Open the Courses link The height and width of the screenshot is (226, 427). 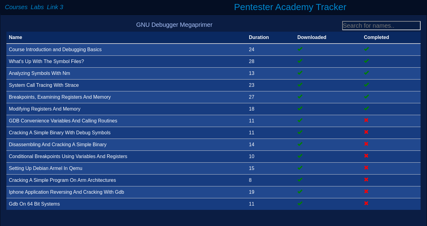coord(16,7)
